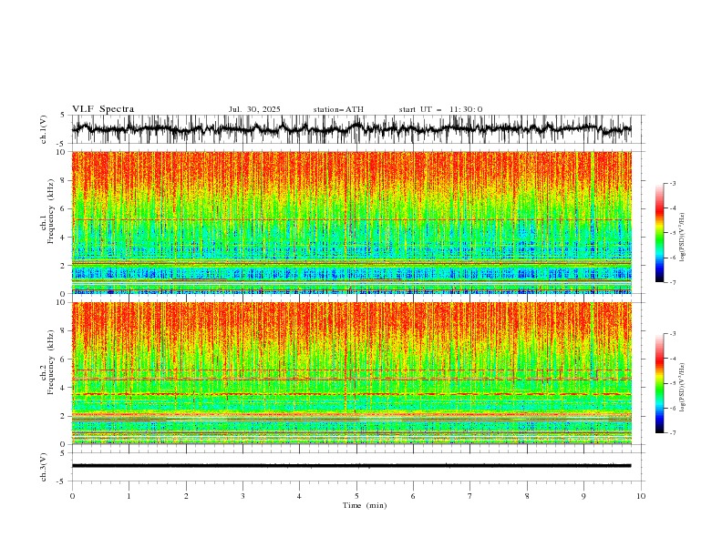Click the 'ch.3(V)' axis label
The image size is (722, 557).
(x=44, y=467)
